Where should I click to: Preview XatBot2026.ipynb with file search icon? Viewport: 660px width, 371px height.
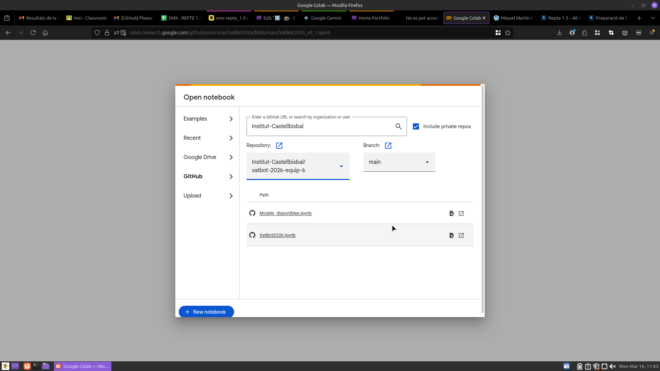click(452, 235)
